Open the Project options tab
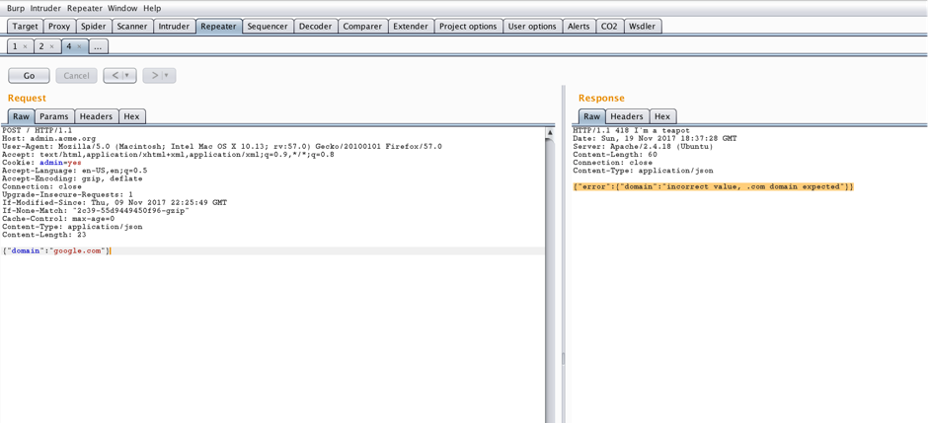Image resolution: width=928 pixels, height=423 pixels. coord(468,26)
